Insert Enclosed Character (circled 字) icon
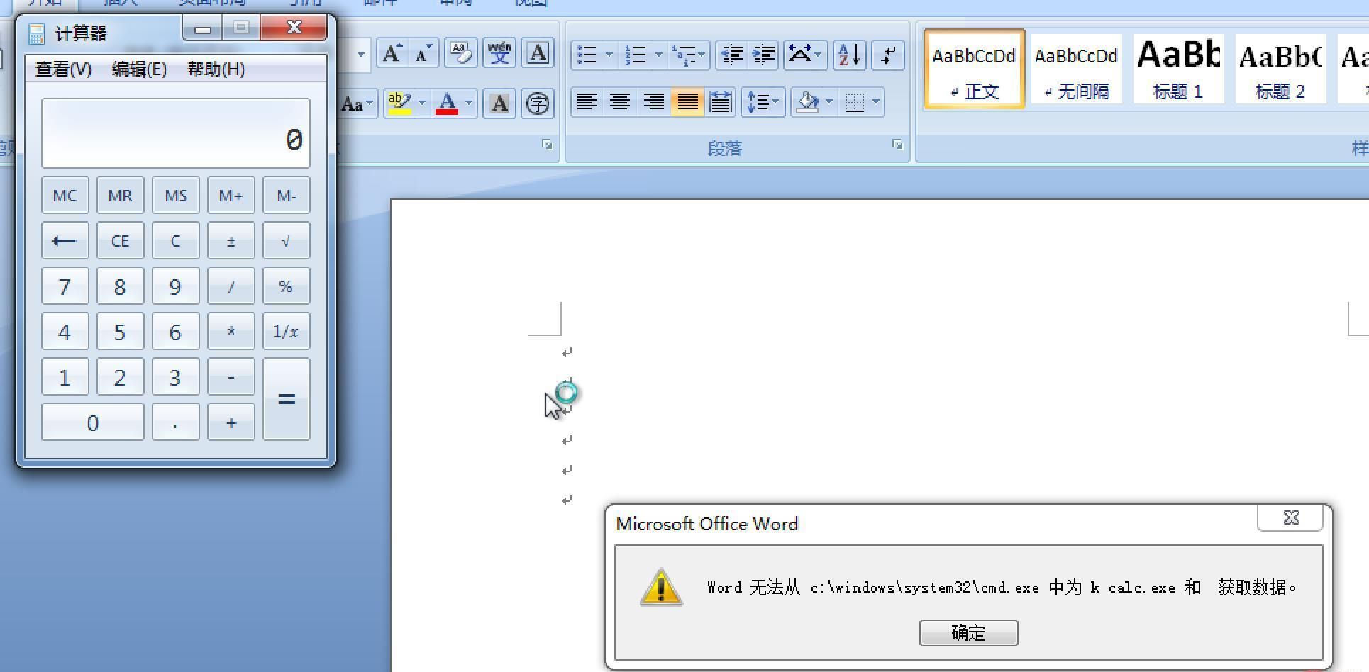 538,103
